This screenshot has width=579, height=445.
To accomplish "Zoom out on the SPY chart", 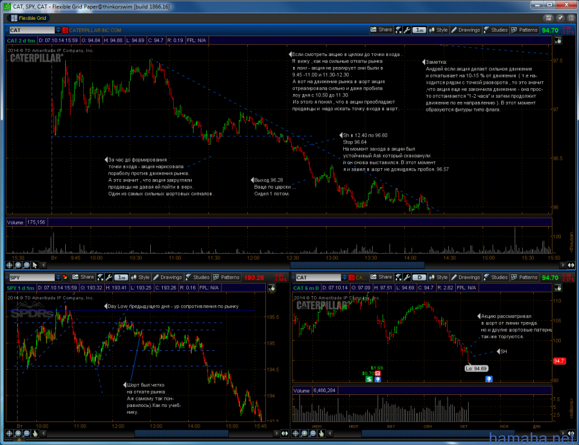I will pyautogui.click(x=26, y=433).
